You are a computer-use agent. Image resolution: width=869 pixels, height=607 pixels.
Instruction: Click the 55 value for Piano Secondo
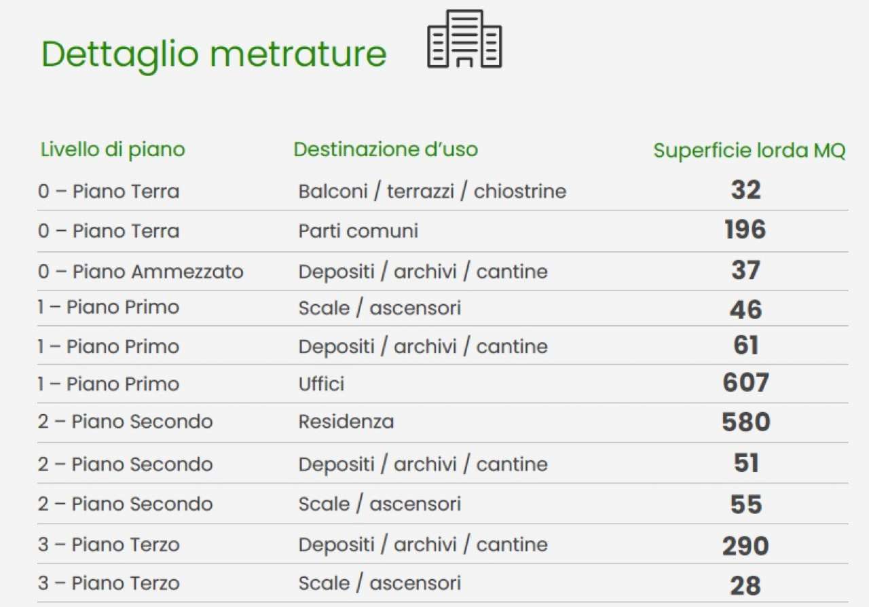(x=745, y=504)
